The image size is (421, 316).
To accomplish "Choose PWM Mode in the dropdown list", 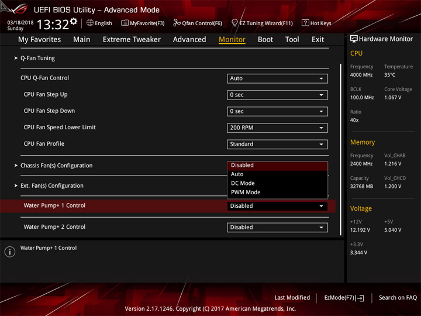I will click(277, 193).
